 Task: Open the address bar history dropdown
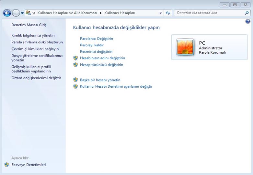[x=161, y=13]
